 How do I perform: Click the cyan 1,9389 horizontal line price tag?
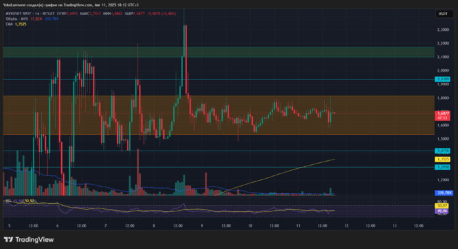click(442, 79)
